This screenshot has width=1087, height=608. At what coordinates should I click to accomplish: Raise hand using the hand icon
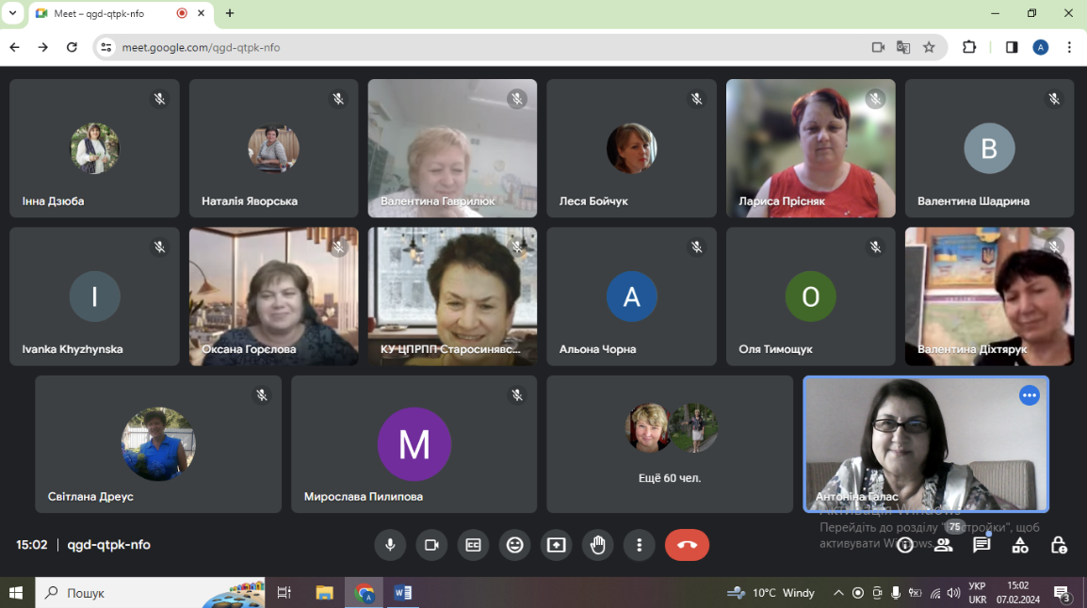click(597, 545)
